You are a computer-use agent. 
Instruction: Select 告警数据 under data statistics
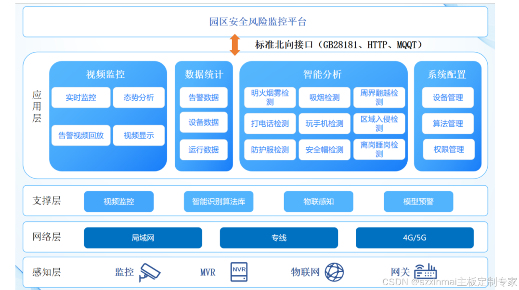(x=204, y=97)
